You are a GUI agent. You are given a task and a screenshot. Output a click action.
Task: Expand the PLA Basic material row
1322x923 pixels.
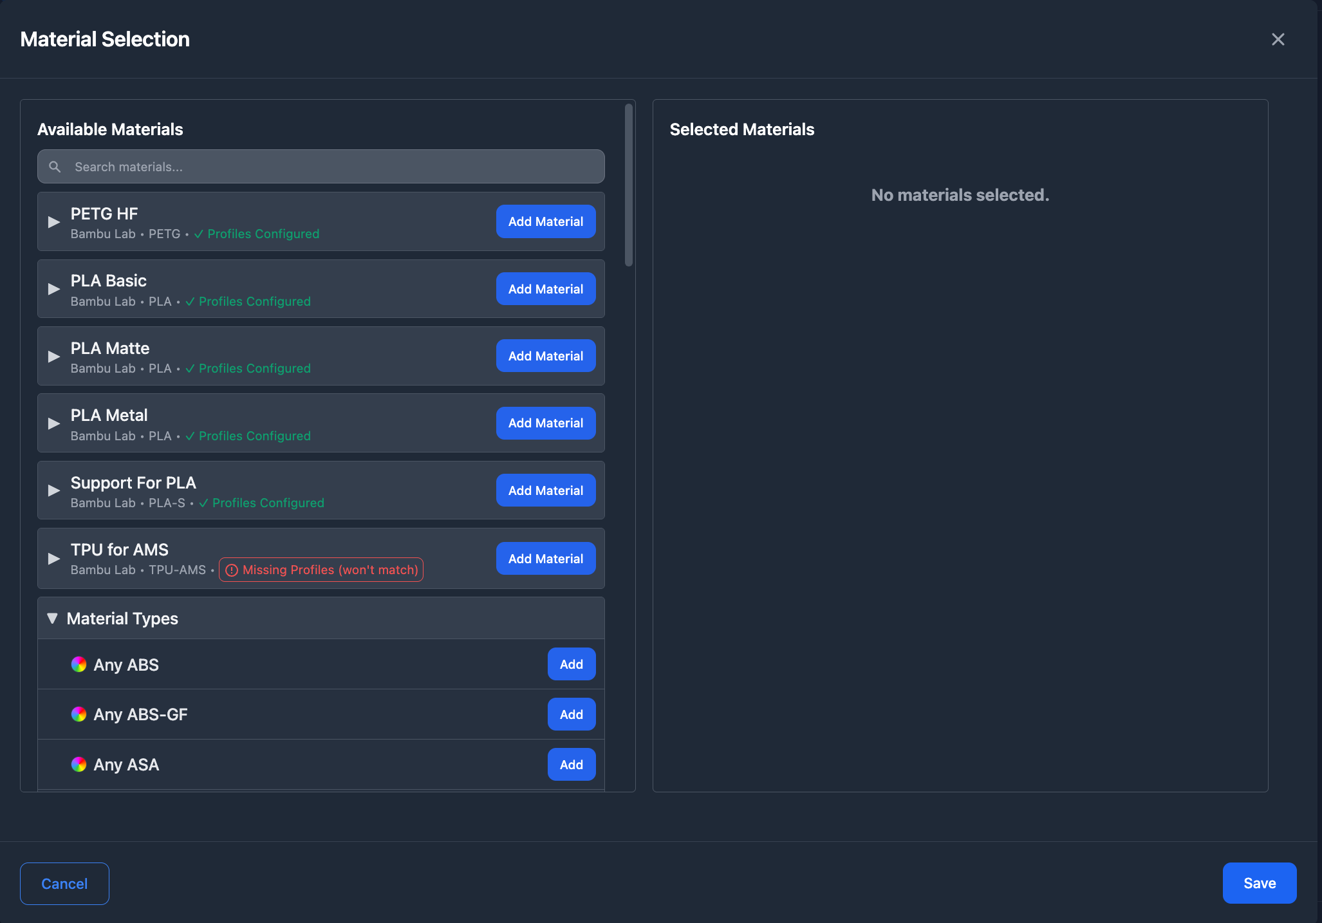[54, 289]
